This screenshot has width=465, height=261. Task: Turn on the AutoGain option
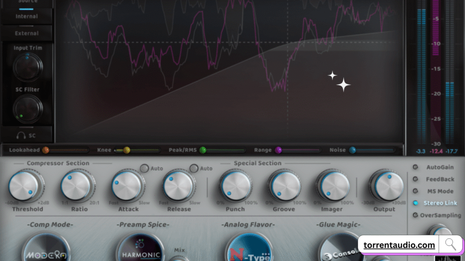tap(415, 167)
